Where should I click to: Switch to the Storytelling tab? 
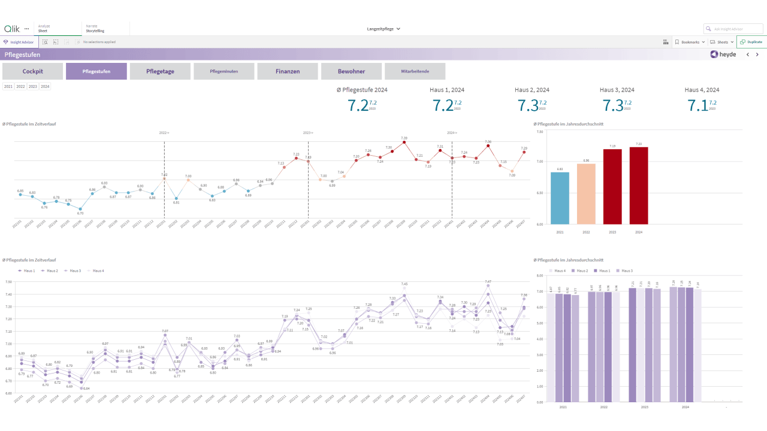105,28
